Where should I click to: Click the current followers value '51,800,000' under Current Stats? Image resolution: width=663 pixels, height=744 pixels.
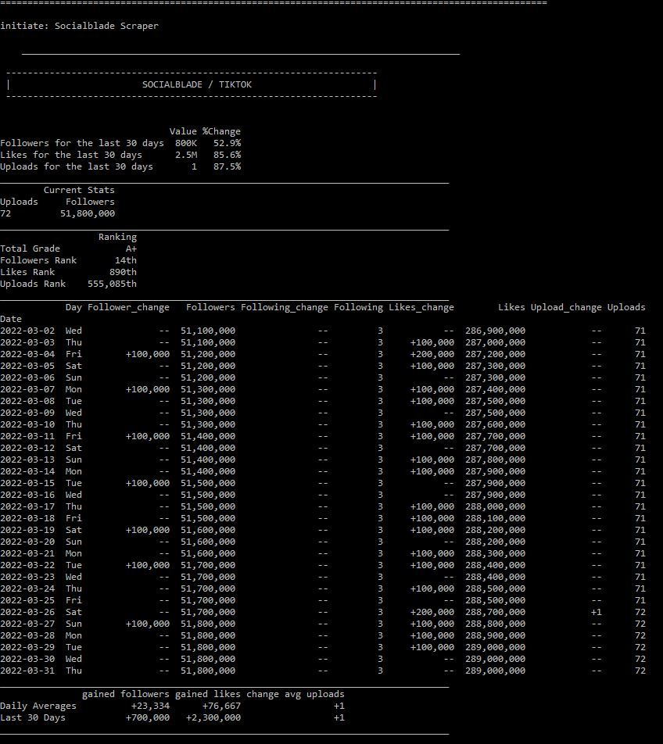88,213
